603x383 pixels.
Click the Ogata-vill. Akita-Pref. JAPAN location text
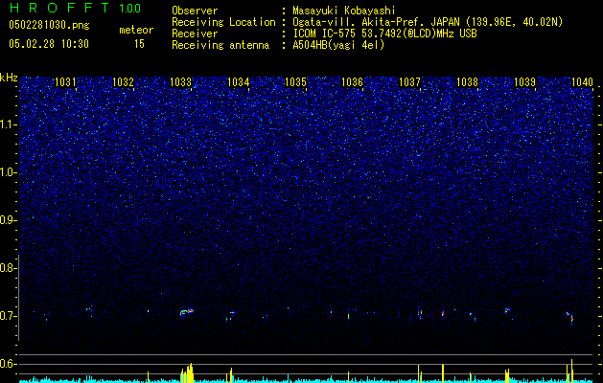(428, 22)
